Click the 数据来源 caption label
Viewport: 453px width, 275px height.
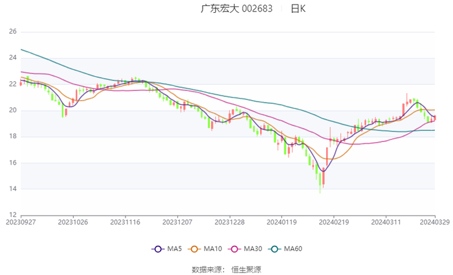coord(207,269)
